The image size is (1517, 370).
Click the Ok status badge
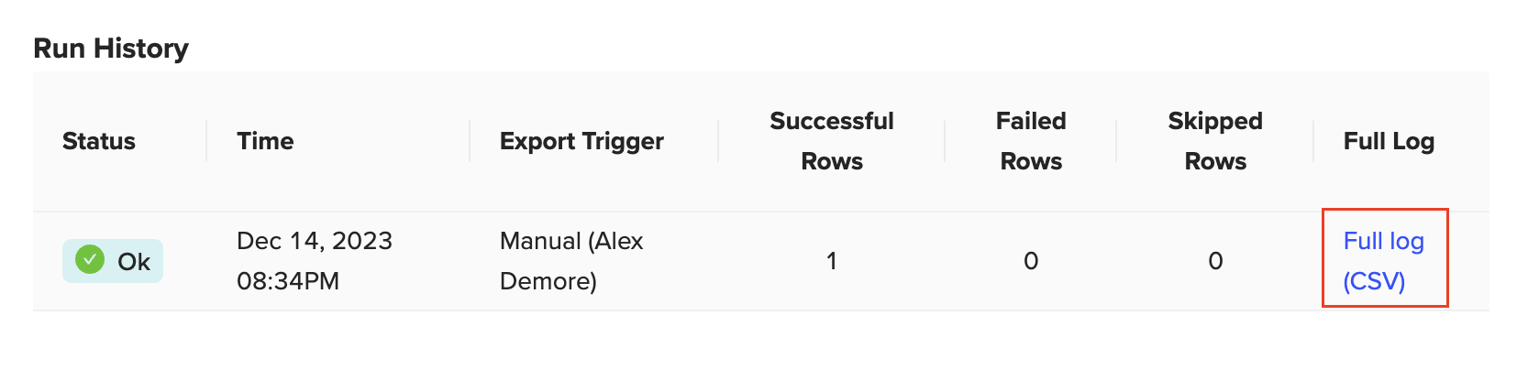[x=113, y=261]
